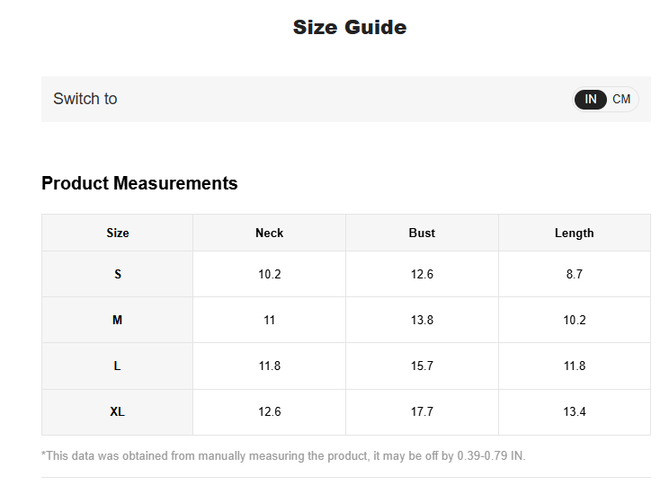669x485 pixels.
Task: Select the S size row label
Action: (118, 274)
